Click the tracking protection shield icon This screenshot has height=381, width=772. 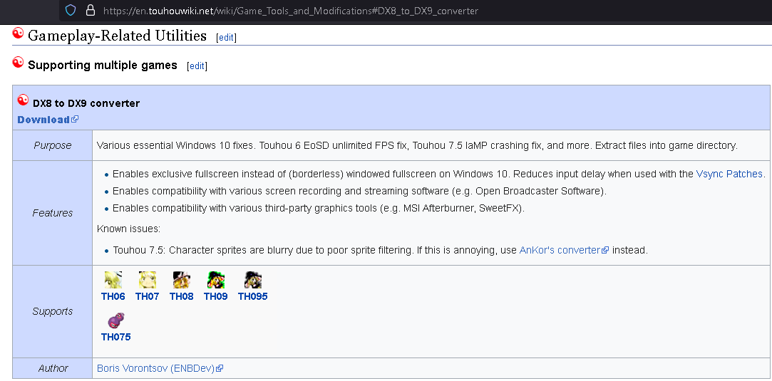point(71,11)
